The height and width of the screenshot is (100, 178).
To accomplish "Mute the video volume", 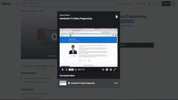I will [x=103, y=70].
